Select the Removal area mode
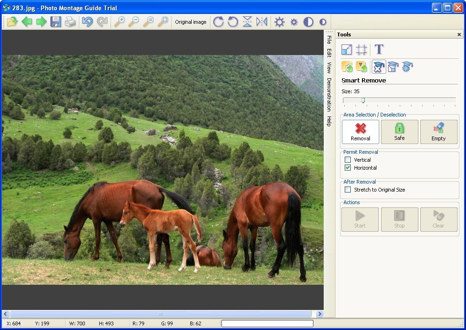The width and height of the screenshot is (466, 330). coord(360,132)
